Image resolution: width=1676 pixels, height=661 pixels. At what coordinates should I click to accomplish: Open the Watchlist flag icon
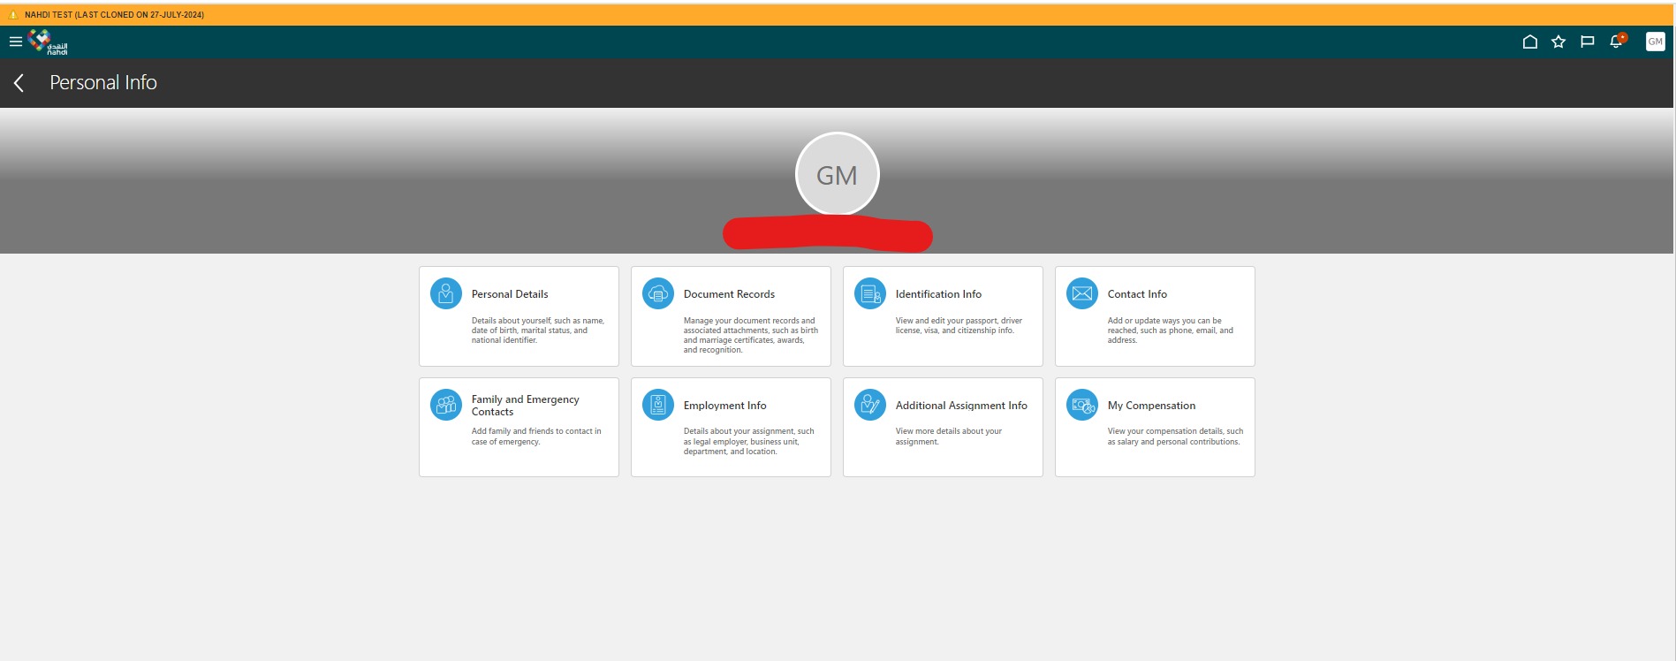click(x=1588, y=42)
